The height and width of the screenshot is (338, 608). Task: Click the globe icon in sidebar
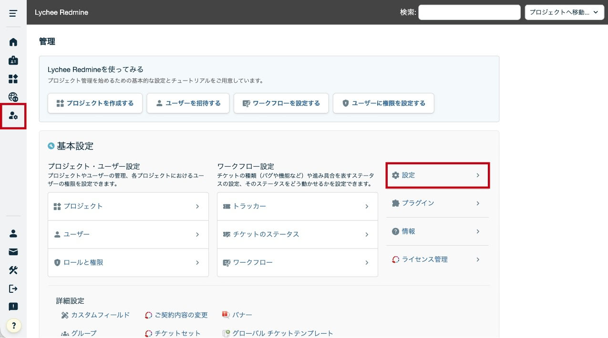[x=13, y=97]
